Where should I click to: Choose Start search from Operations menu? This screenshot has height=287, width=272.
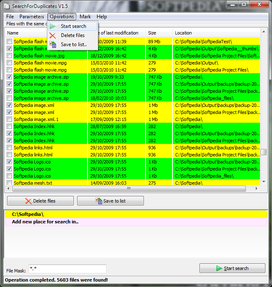[73, 26]
